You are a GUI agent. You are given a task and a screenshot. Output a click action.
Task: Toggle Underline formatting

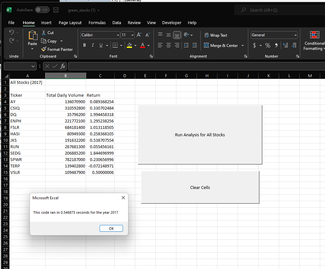click(x=101, y=45)
